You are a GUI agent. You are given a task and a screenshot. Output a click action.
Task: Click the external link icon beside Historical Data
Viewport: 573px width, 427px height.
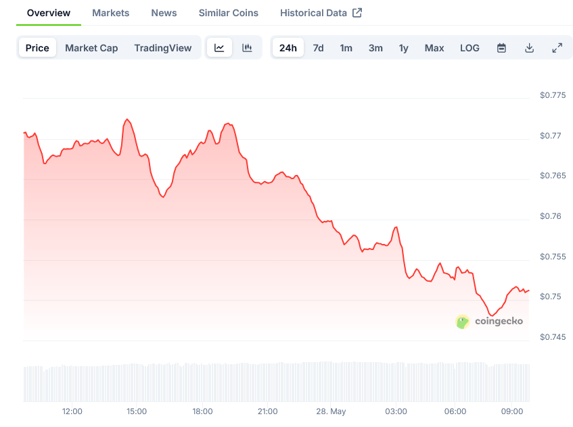click(x=357, y=13)
